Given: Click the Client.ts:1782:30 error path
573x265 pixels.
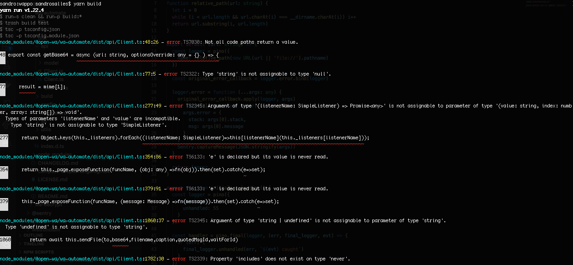Looking at the screenshot, I should pyautogui.click(x=82, y=259).
